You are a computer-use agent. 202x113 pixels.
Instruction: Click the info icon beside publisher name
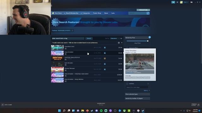point(72,31)
